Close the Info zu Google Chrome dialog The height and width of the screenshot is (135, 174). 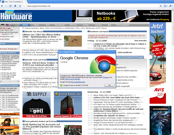click(x=112, y=51)
